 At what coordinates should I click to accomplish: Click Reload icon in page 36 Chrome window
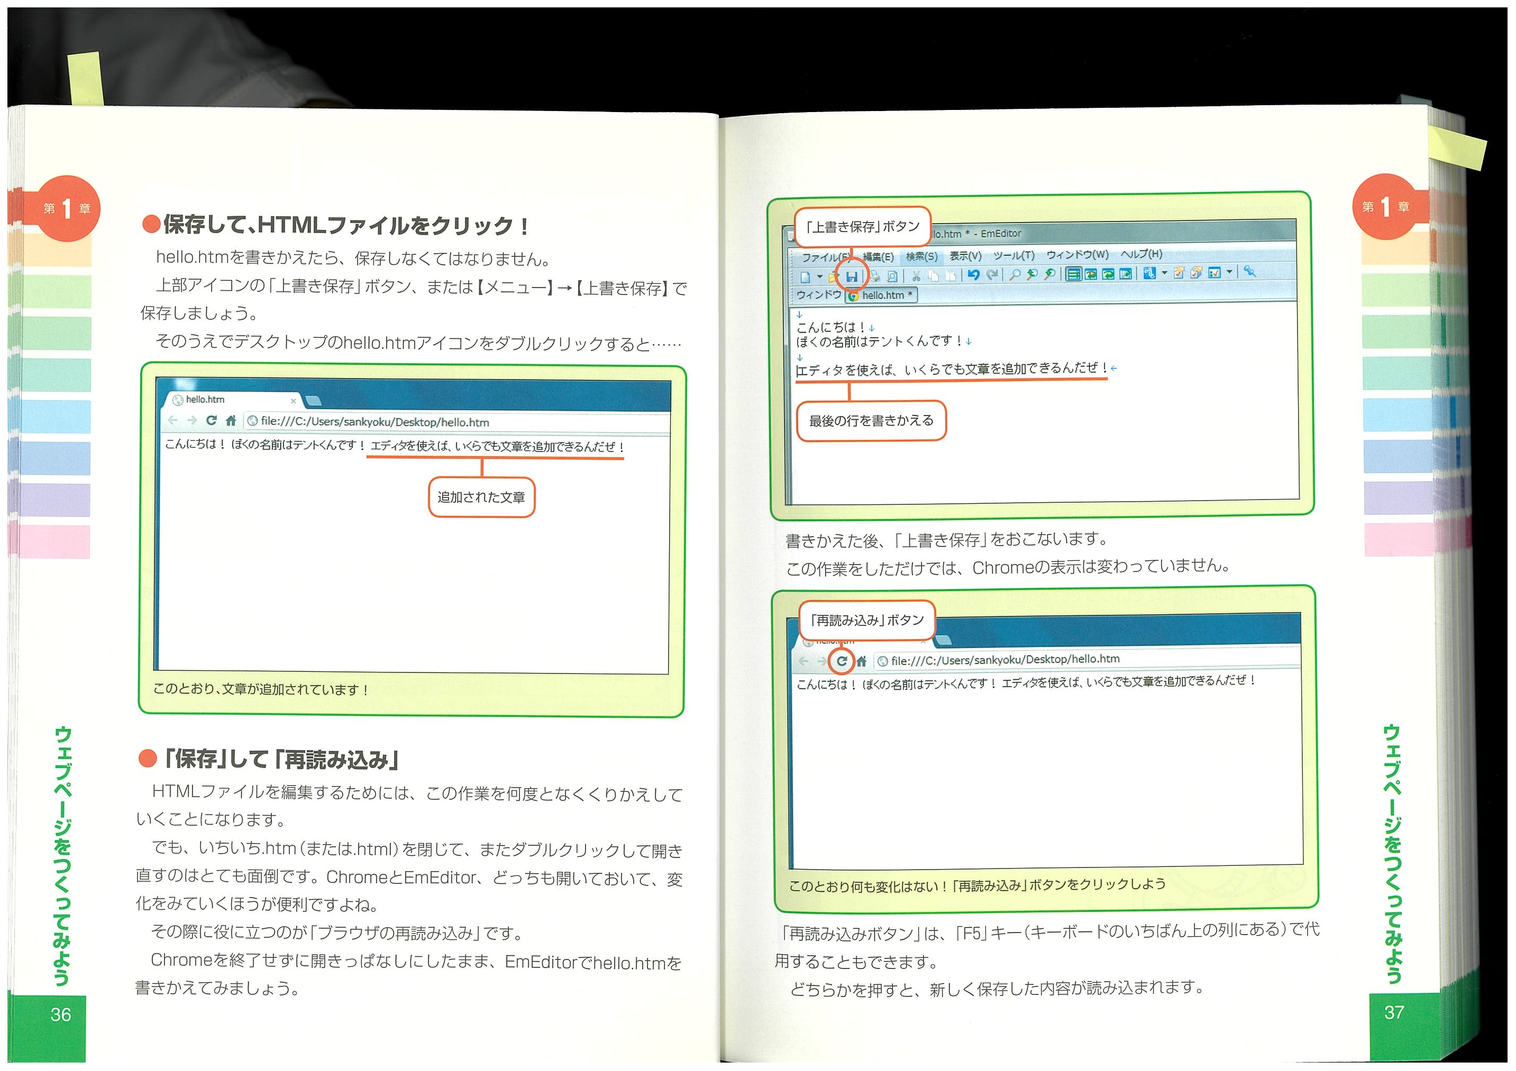point(211,420)
